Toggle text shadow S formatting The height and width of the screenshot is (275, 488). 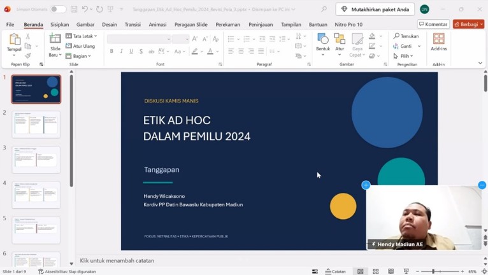pos(141,51)
